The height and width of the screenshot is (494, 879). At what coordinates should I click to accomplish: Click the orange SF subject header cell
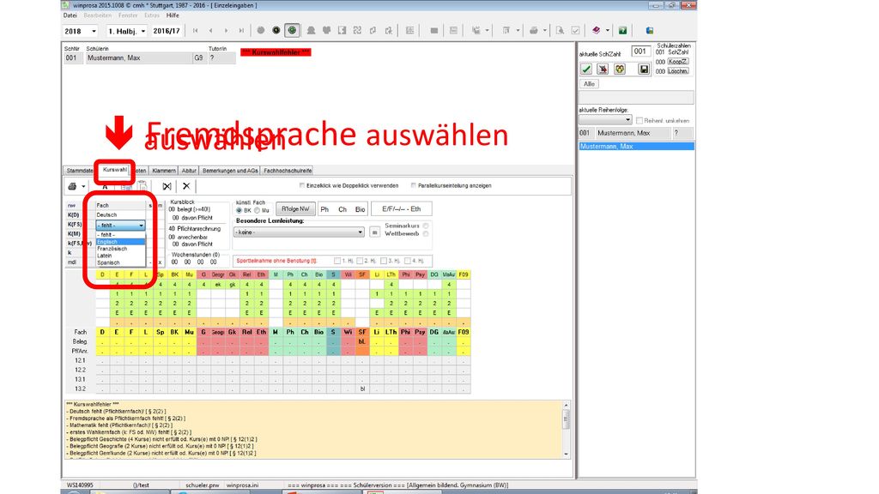[362, 274]
